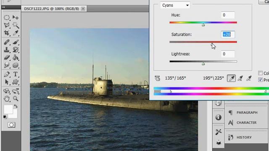This screenshot has height=151, width=269.
Task: Select the Elliptical Marquee tool
Action: click(7, 17)
